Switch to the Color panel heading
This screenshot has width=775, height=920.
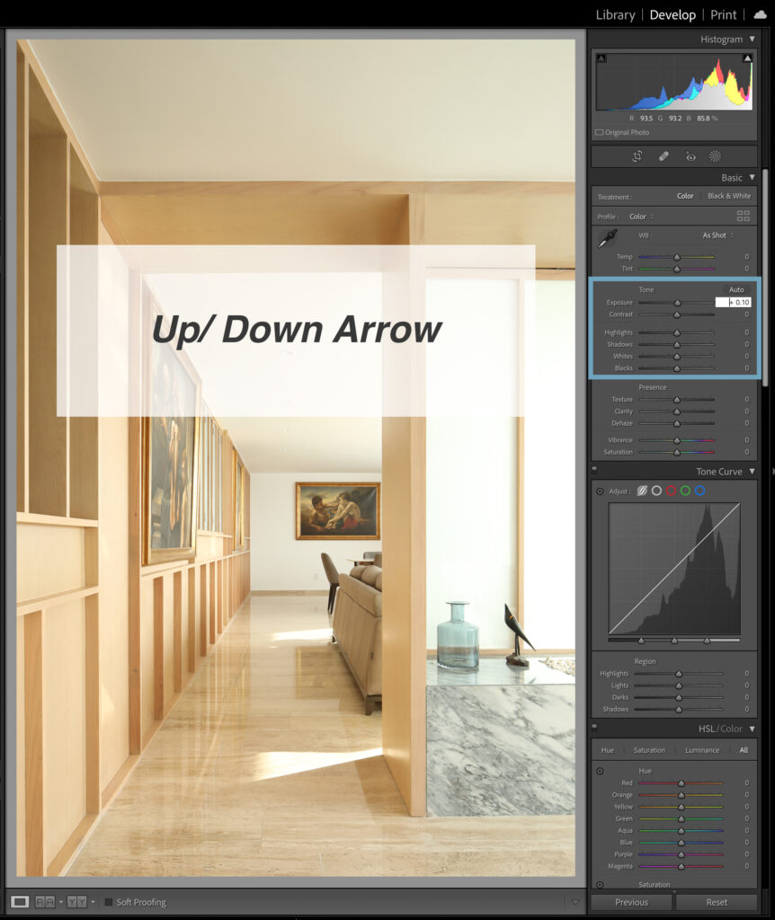click(732, 729)
